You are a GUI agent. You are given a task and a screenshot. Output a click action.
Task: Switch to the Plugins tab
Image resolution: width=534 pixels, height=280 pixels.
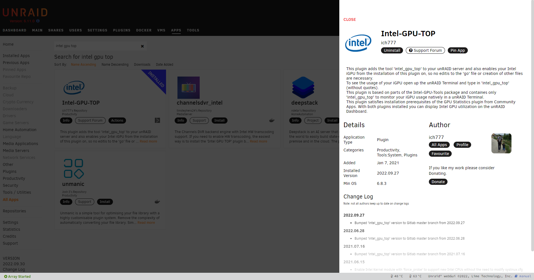(122, 30)
